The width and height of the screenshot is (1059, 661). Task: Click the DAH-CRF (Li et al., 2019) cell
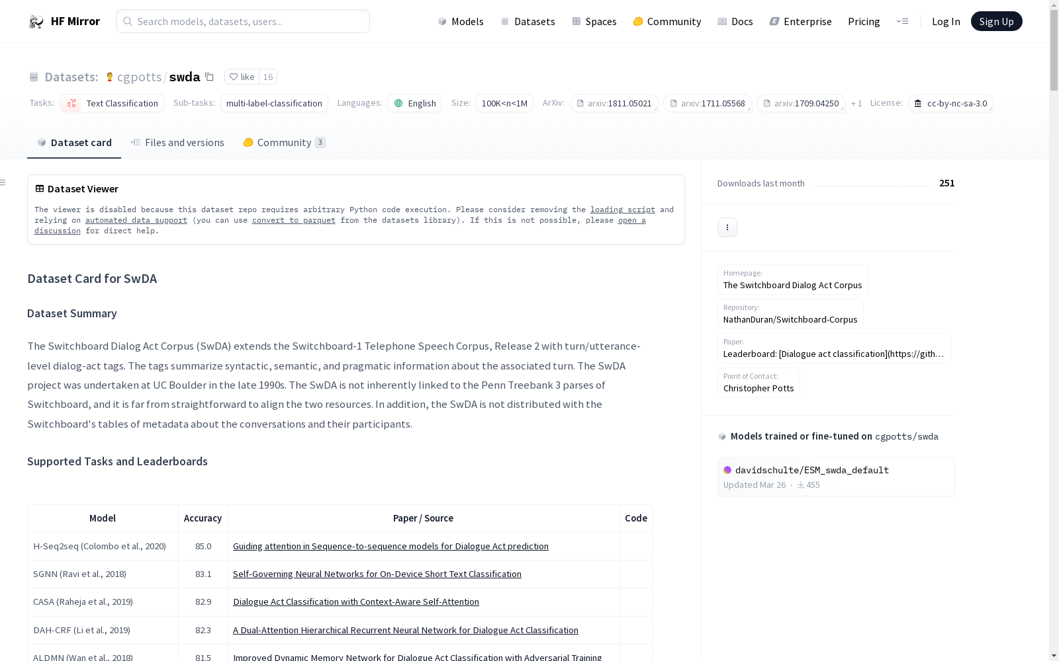coord(103,630)
